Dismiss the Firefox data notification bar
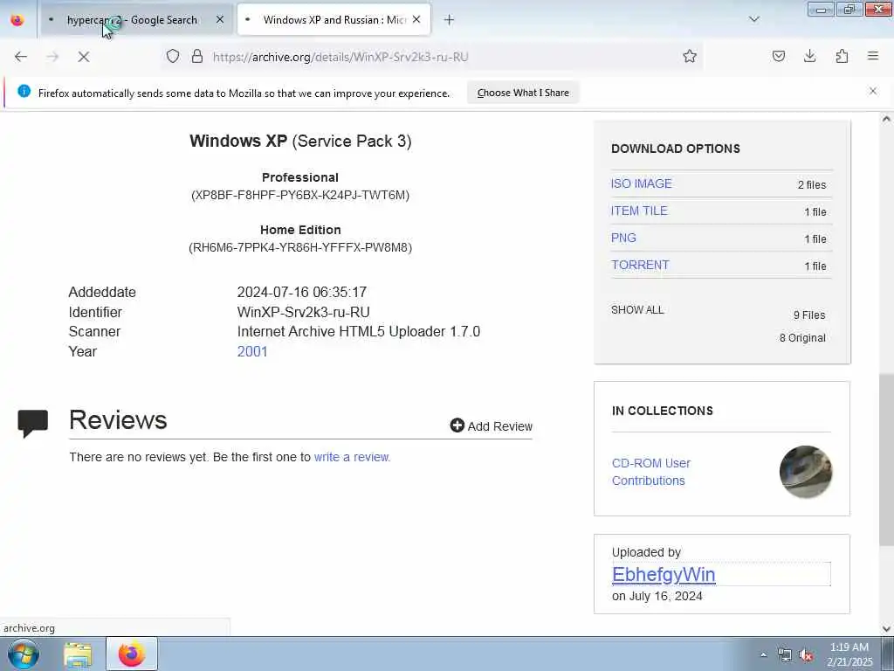Viewport: 894px width, 671px height. [873, 91]
